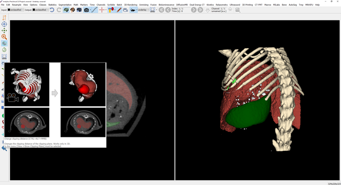Click the Channel 1/1 display field
341x185 pixels.
coord(219,10)
